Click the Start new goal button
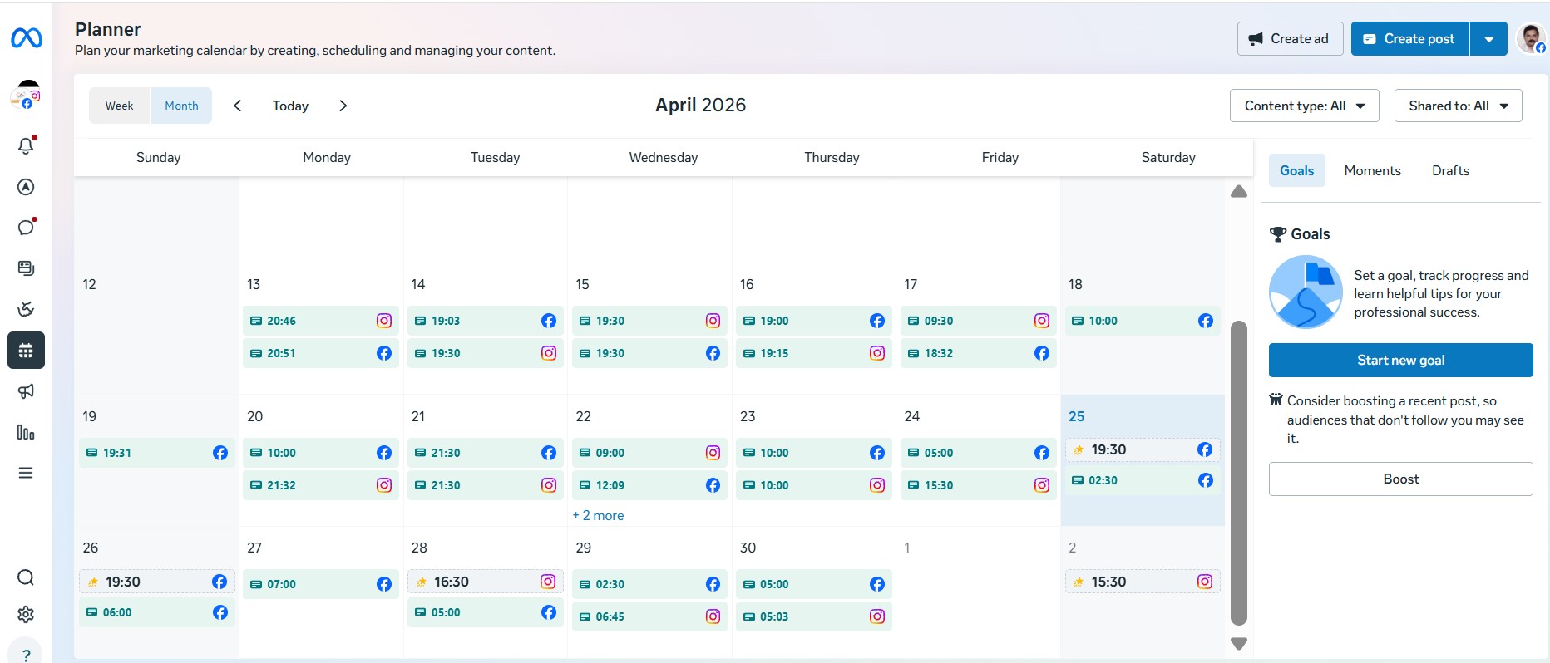Viewport: 1550px width, 663px height. point(1400,360)
